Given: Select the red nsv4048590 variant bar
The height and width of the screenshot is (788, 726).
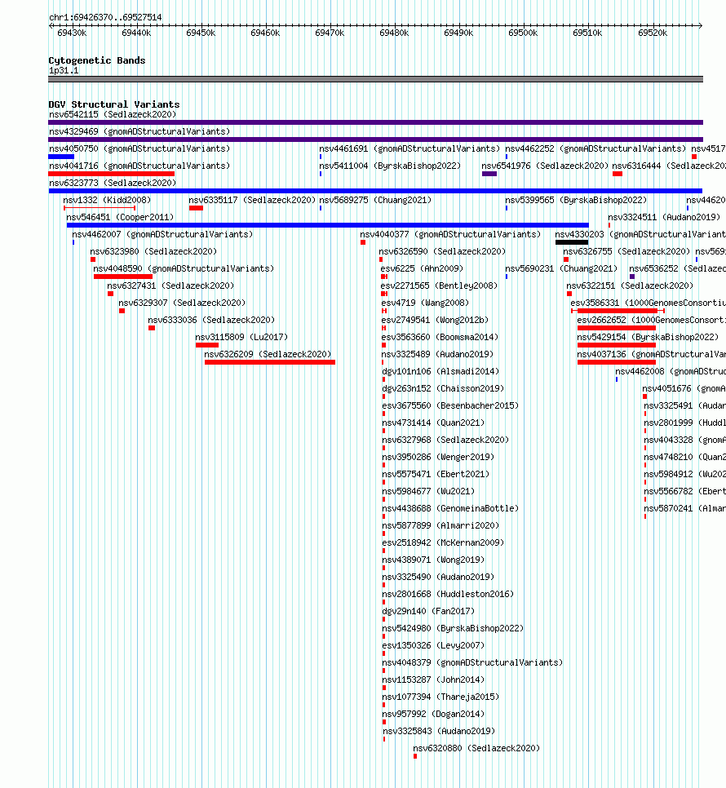Looking at the screenshot, I should 123,277.
